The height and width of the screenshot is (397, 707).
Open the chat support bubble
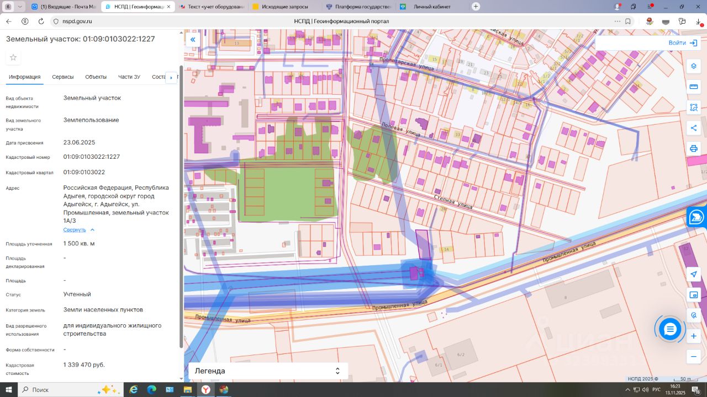click(x=670, y=329)
